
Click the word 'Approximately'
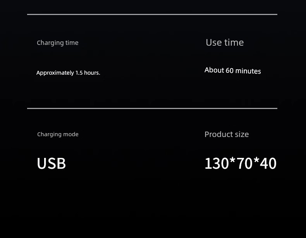(x=55, y=73)
